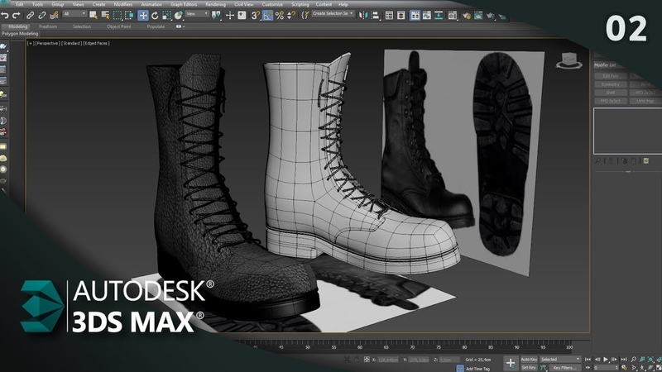This screenshot has width=662, height=372.
Task: Click the Set Key button
Action: pos(528,367)
